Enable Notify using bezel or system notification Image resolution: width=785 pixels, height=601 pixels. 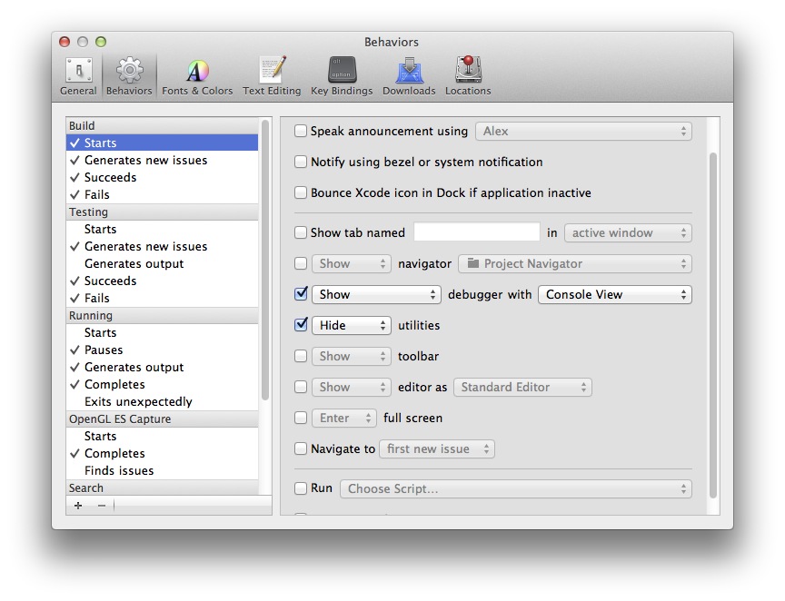click(301, 162)
